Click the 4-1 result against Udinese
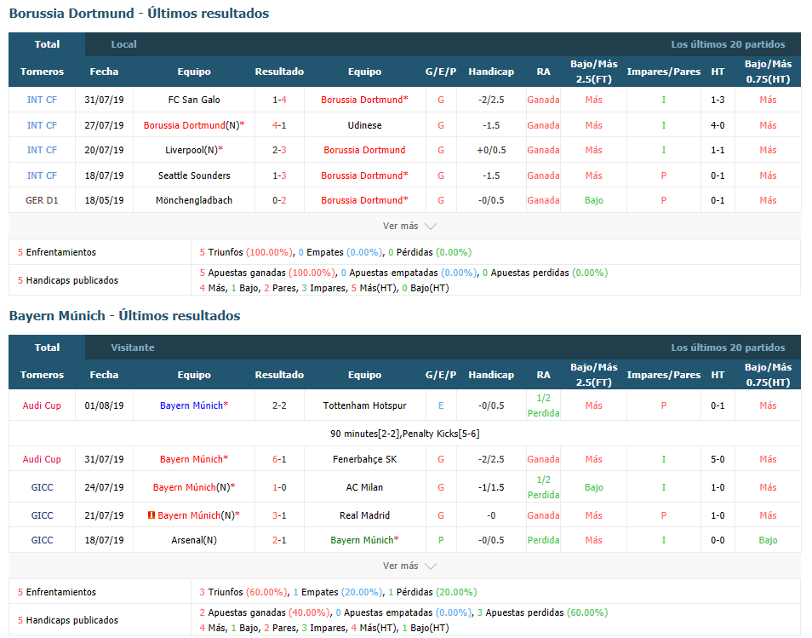 point(279,125)
